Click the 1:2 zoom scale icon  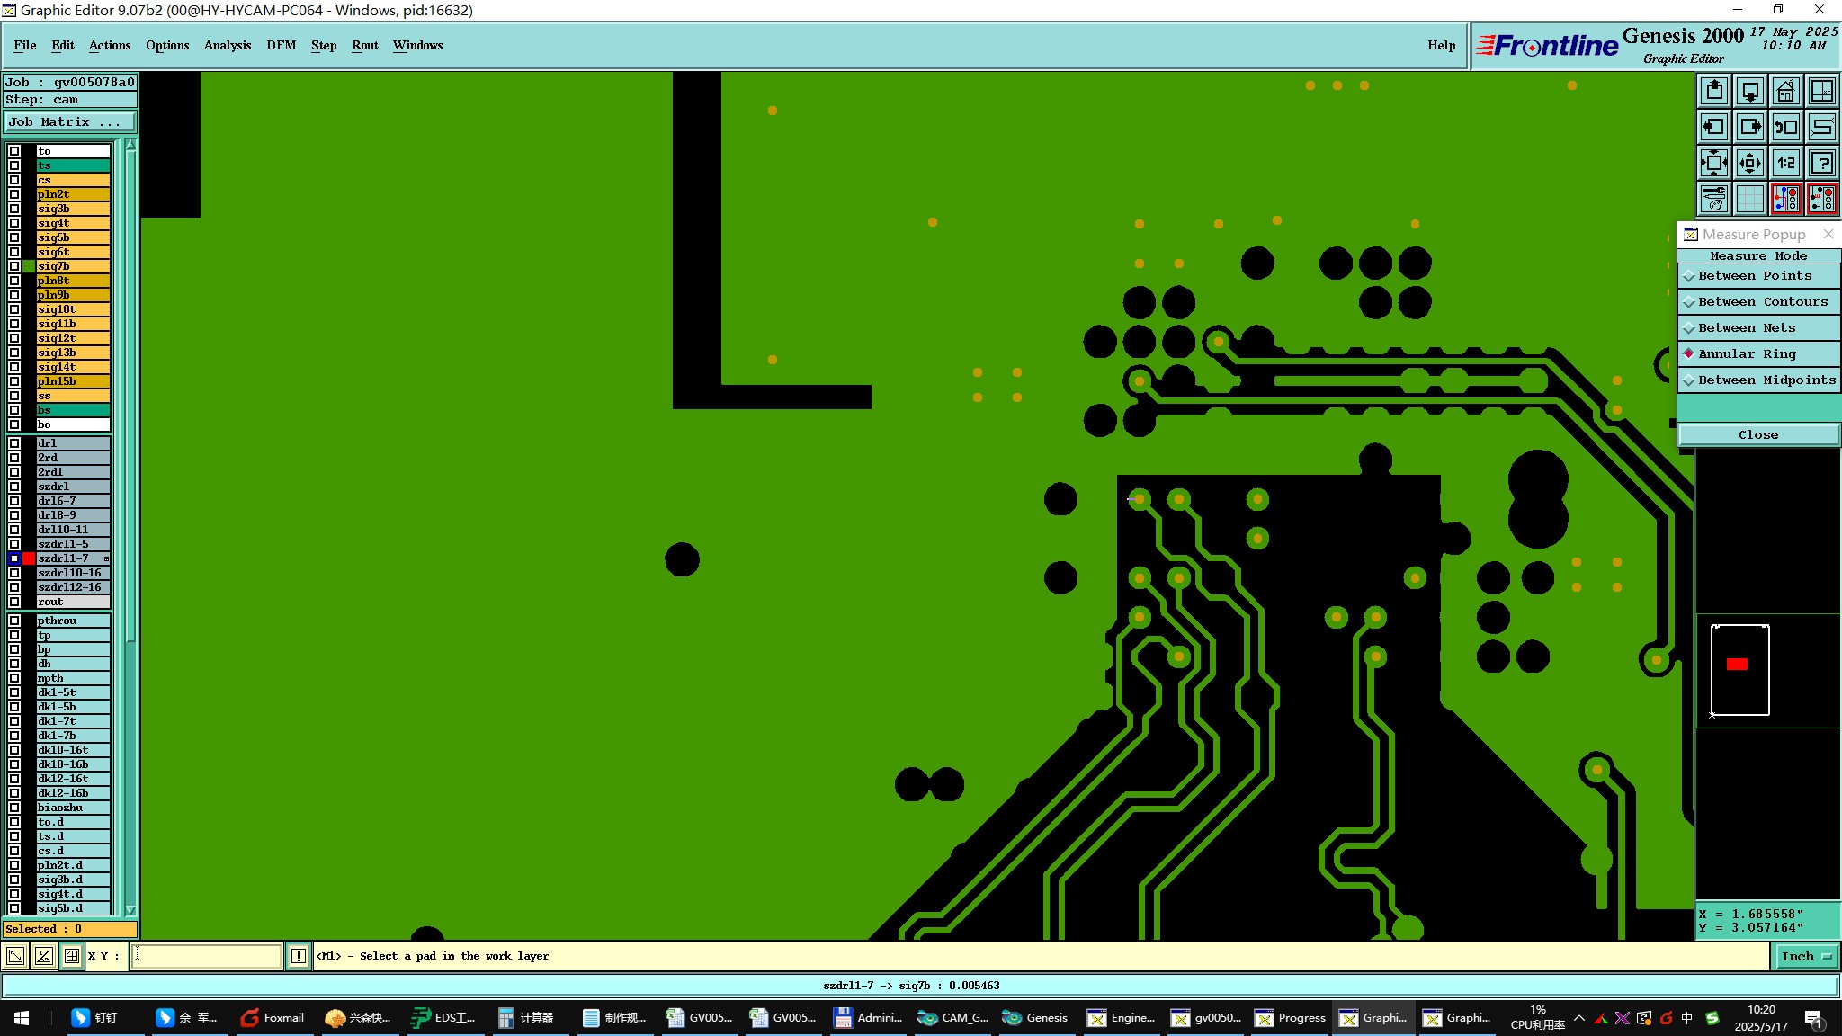(x=1785, y=163)
